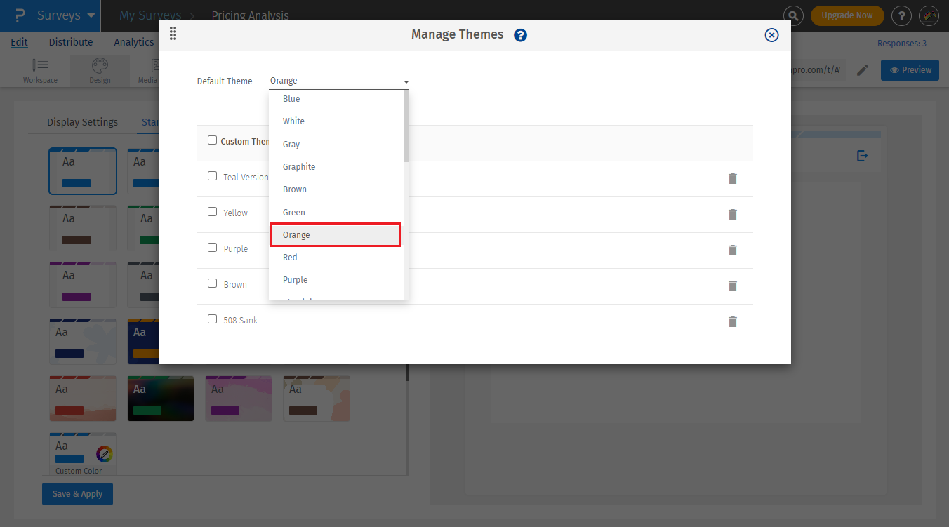
Task: Remove the Purple custom theme via trash icon
Action: click(x=733, y=250)
